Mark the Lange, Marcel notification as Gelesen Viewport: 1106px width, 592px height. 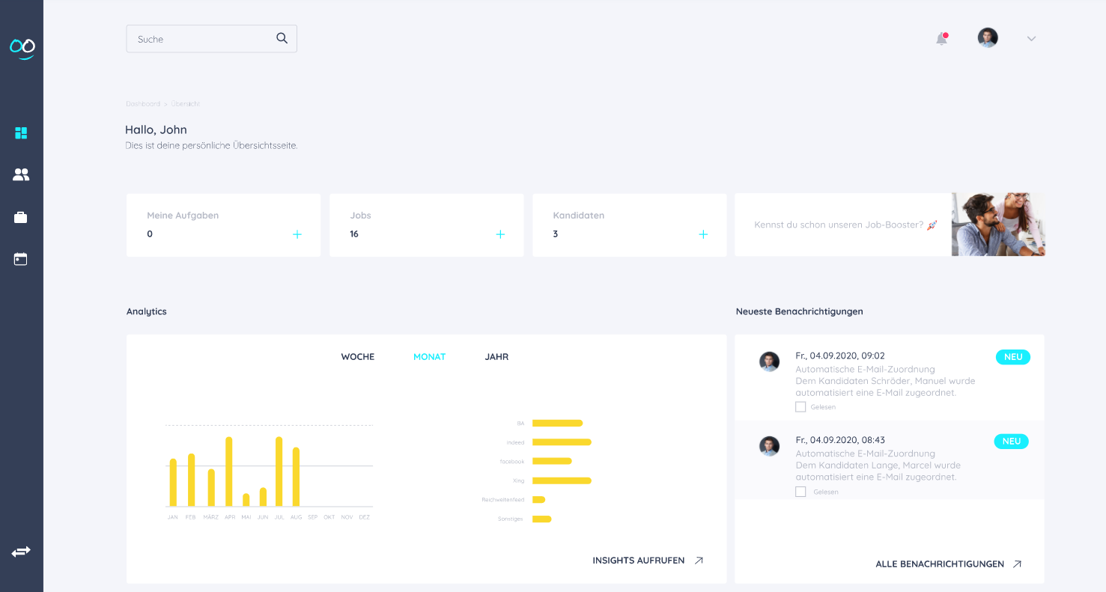pyautogui.click(x=800, y=492)
